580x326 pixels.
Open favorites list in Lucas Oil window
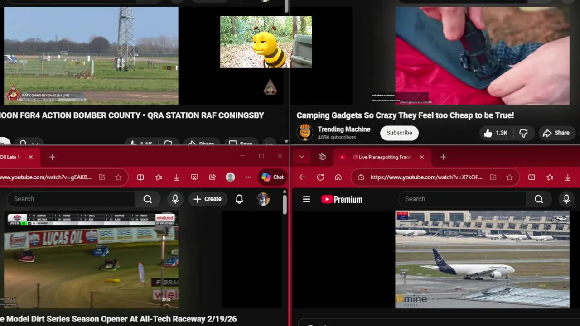pyautogui.click(x=159, y=177)
